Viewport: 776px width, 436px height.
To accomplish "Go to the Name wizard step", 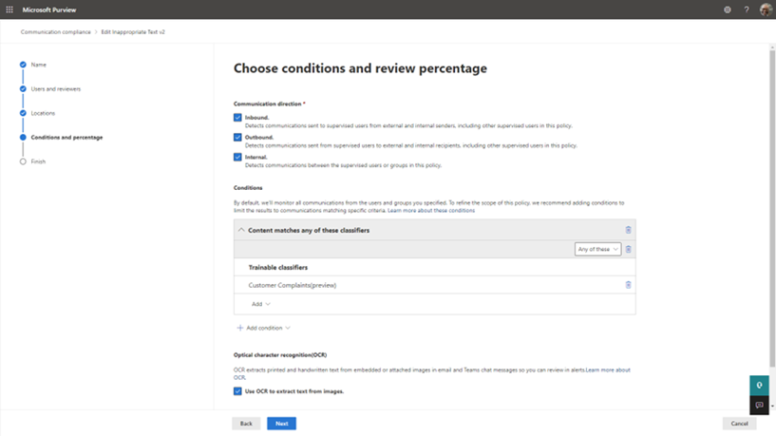I will pyautogui.click(x=38, y=65).
